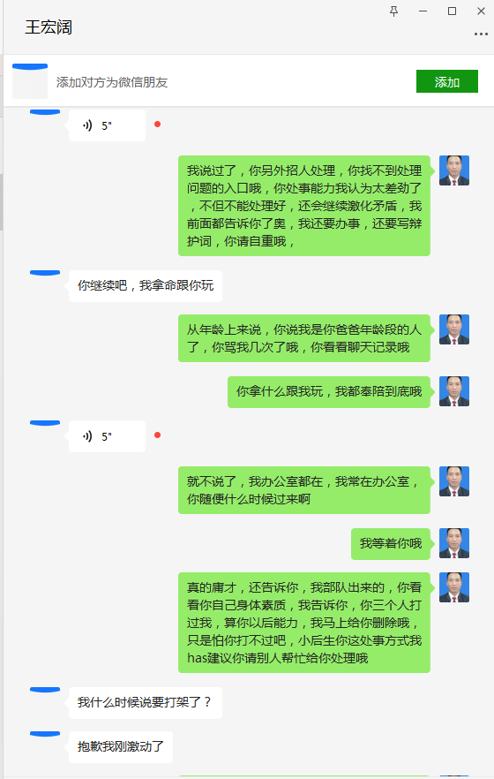This screenshot has width=494, height=779.
Task: Click the 你拿什么跟我玩 green message bubble
Action: click(329, 392)
